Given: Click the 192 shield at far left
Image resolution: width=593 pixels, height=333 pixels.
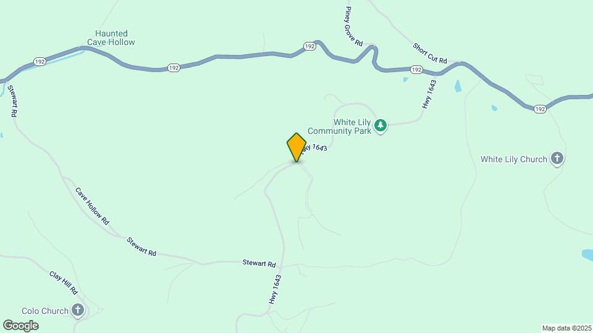Looking at the screenshot, I should tap(40, 62).
